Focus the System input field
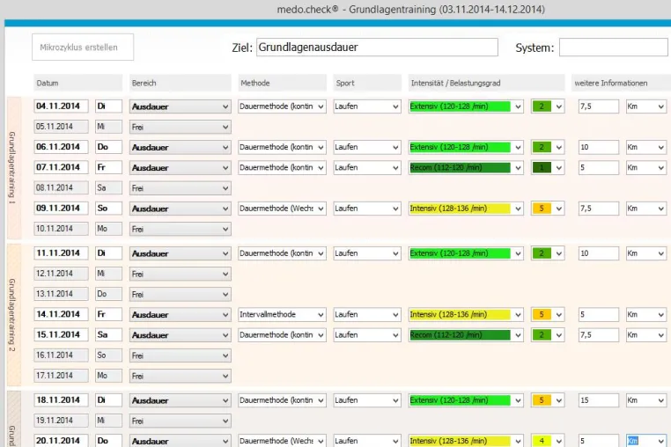This screenshot has width=671, height=447. (x=614, y=47)
